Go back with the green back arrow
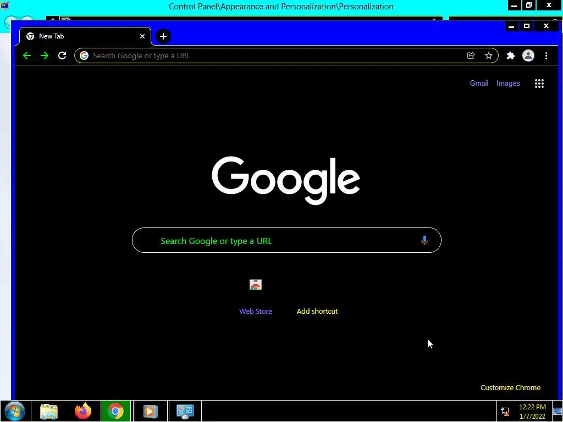The height and width of the screenshot is (422, 563). point(27,55)
